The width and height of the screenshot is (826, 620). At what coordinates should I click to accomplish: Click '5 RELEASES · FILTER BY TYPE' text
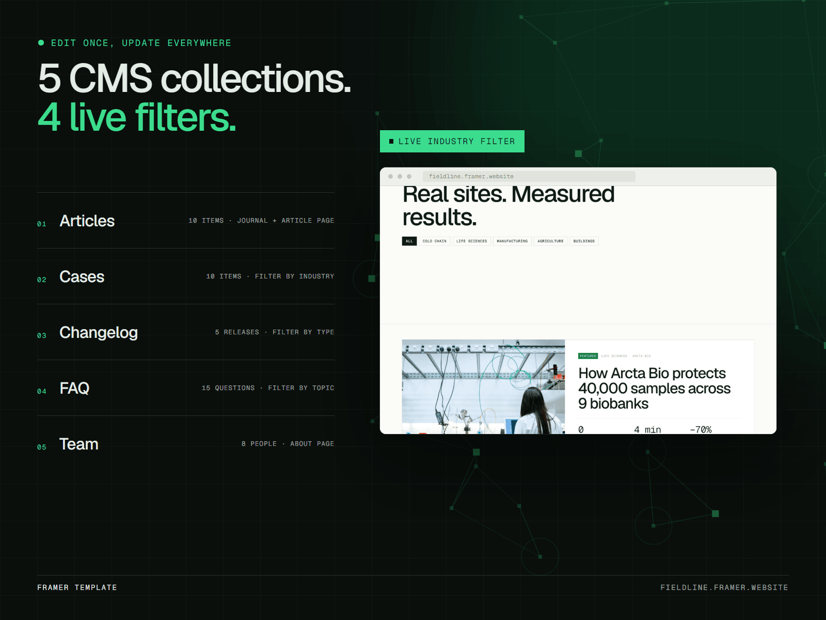pyautogui.click(x=275, y=332)
